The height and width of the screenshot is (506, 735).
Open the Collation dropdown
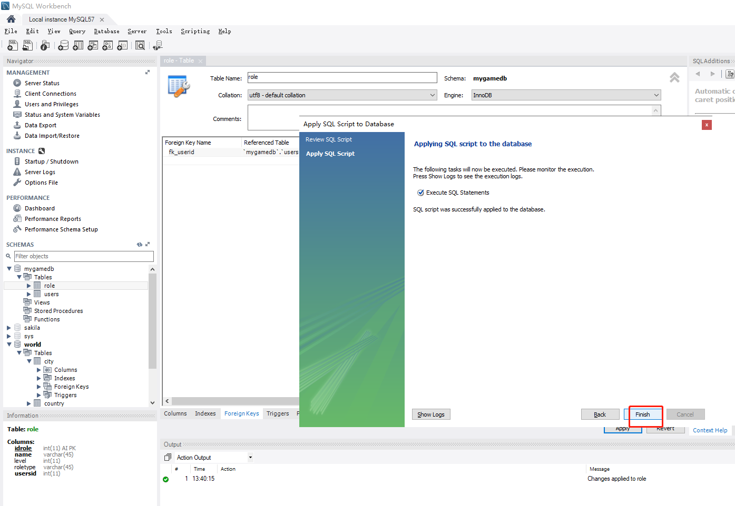pyautogui.click(x=433, y=95)
